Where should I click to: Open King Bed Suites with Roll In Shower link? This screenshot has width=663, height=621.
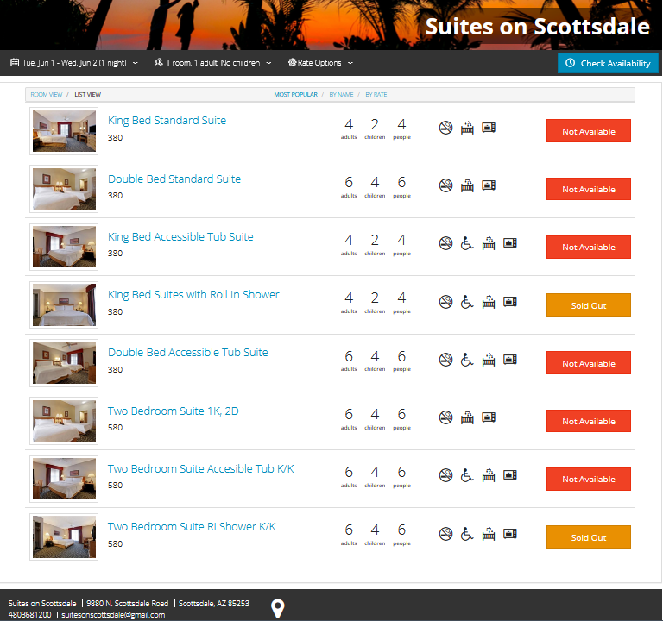coord(193,295)
